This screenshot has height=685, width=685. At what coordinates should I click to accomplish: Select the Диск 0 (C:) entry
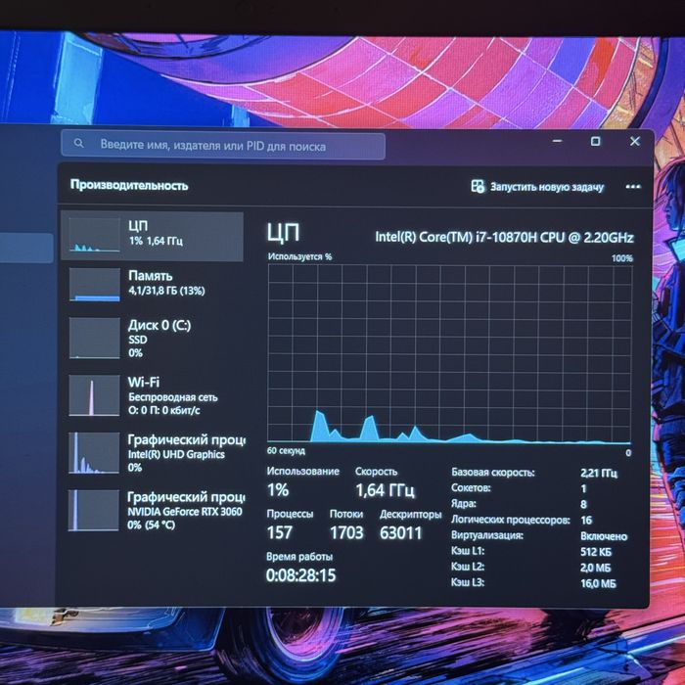pyautogui.click(x=152, y=339)
